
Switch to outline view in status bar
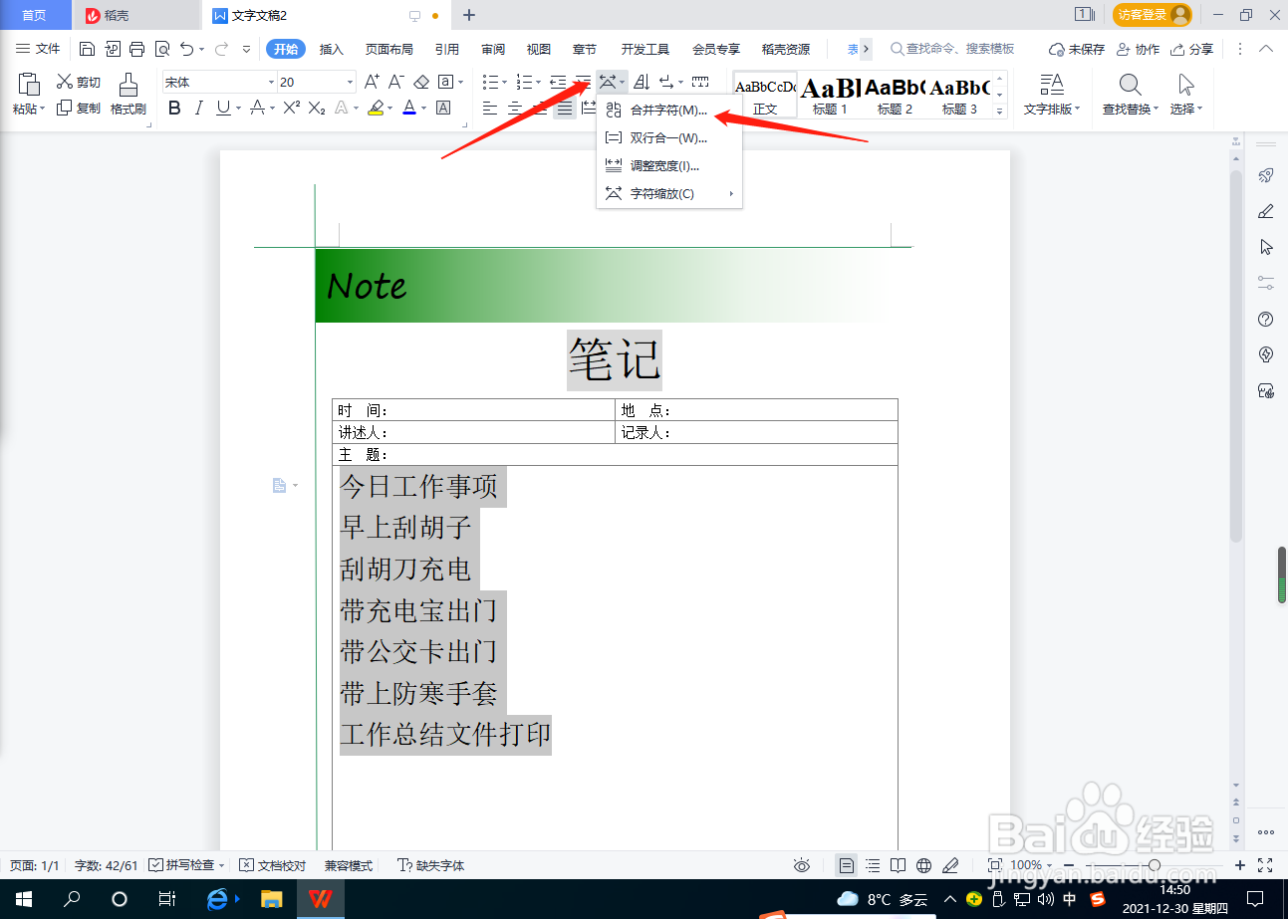coord(873,865)
